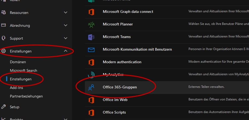The image size is (249, 120).
Task: Open the Abrechnung navigation item
Action: tap(20, 25)
